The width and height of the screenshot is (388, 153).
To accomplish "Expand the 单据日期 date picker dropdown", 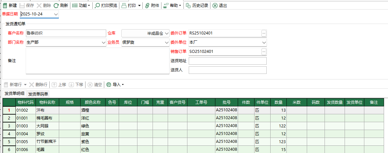I will pyautogui.click(x=56, y=14).
